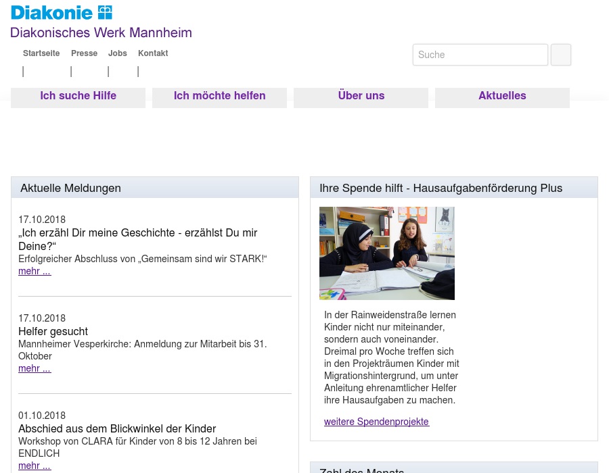Select the 'Ich möchte helfen' navigation tab
The height and width of the screenshot is (473, 609).
point(219,95)
